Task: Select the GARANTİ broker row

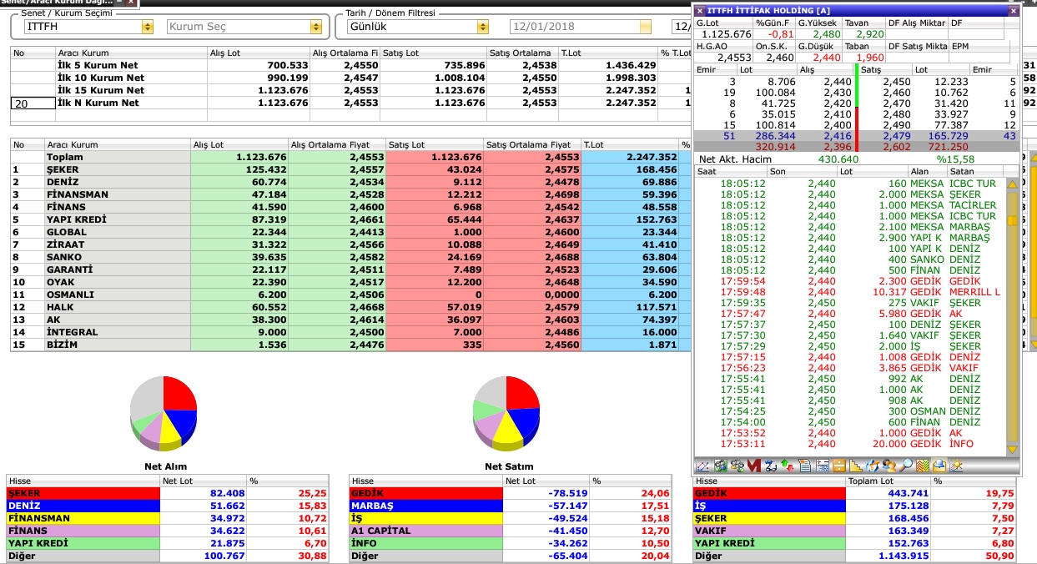Action: [350, 269]
